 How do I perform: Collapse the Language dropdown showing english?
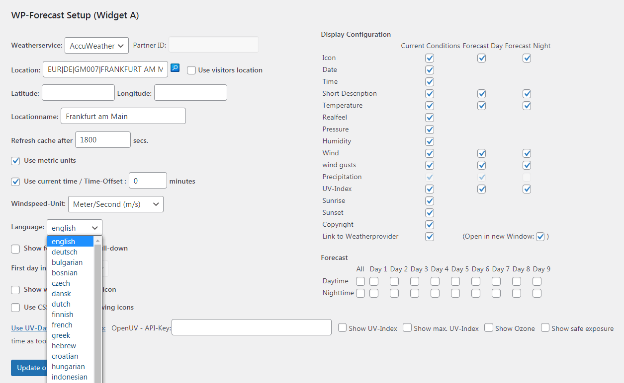pyautogui.click(x=75, y=228)
